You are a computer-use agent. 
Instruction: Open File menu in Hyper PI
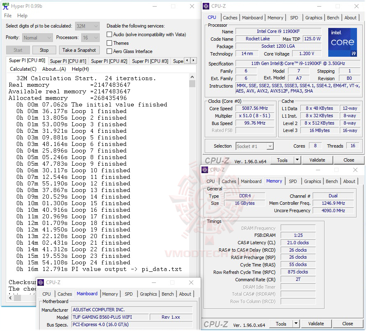8,16
